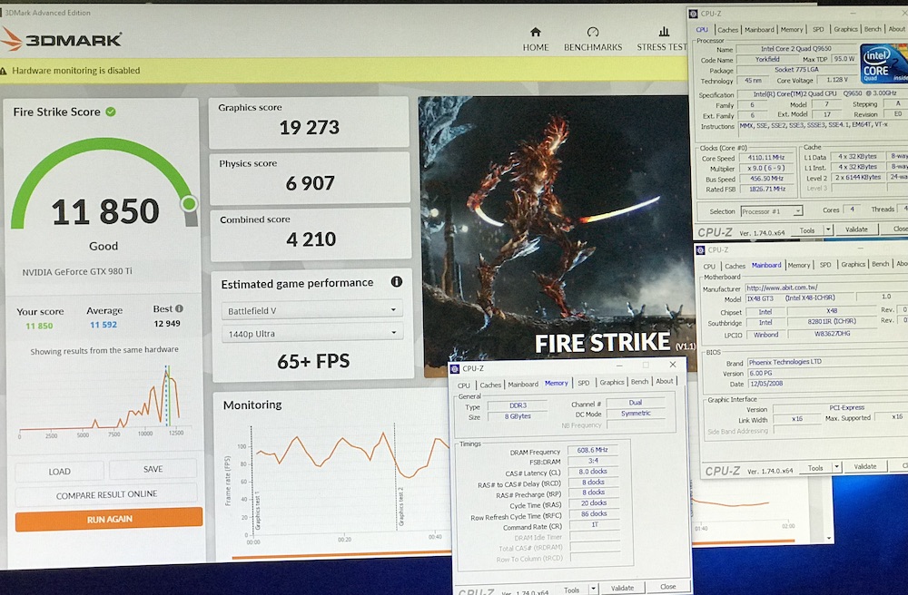The height and width of the screenshot is (595, 908).
Task: Click Validate in CPU-Z CPU window
Action: pyautogui.click(x=856, y=229)
